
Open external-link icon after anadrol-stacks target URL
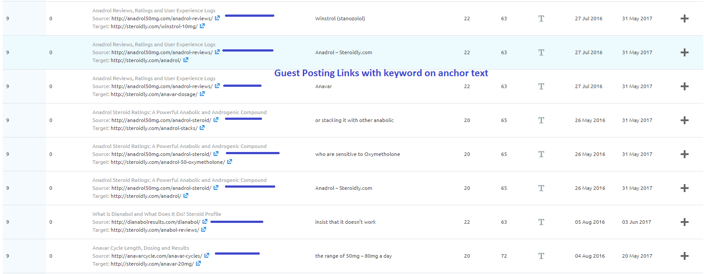[x=202, y=128]
